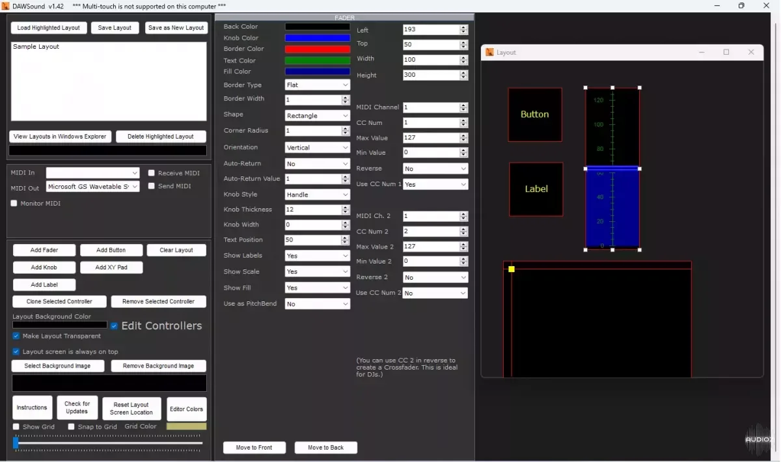The image size is (781, 462).
Task: Click the Add Button button
Action: (x=111, y=251)
